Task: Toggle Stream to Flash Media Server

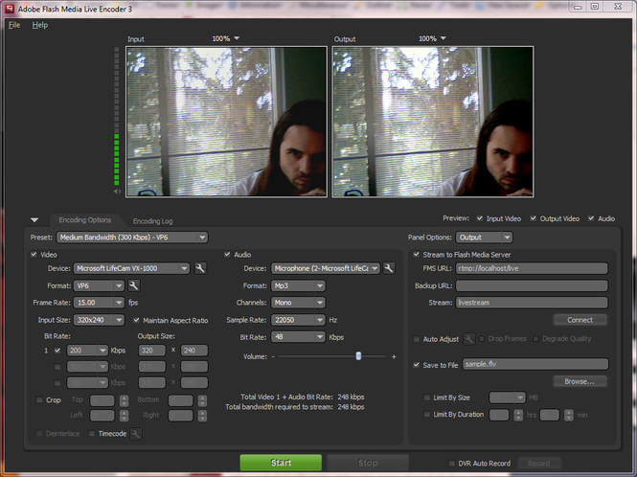Action: point(416,255)
